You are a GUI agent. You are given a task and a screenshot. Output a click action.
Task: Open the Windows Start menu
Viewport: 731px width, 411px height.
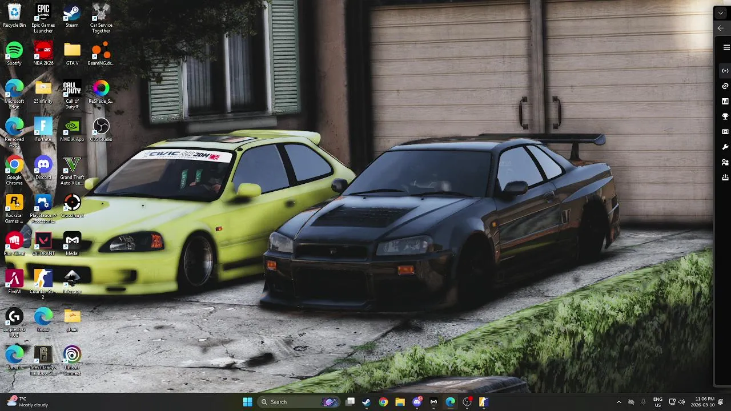coord(247,402)
